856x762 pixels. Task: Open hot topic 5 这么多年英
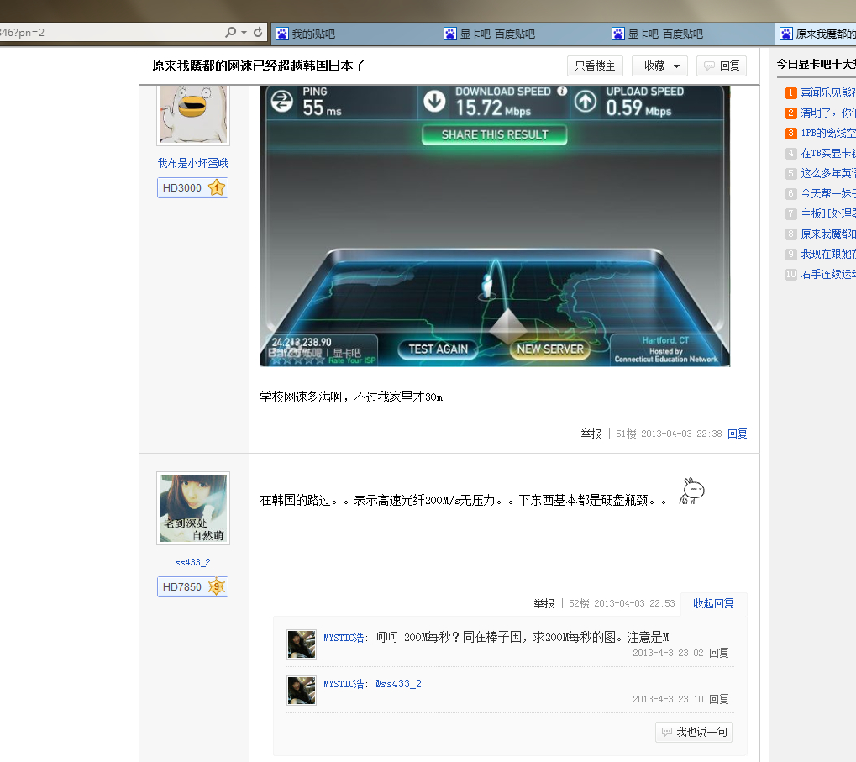coord(828,174)
